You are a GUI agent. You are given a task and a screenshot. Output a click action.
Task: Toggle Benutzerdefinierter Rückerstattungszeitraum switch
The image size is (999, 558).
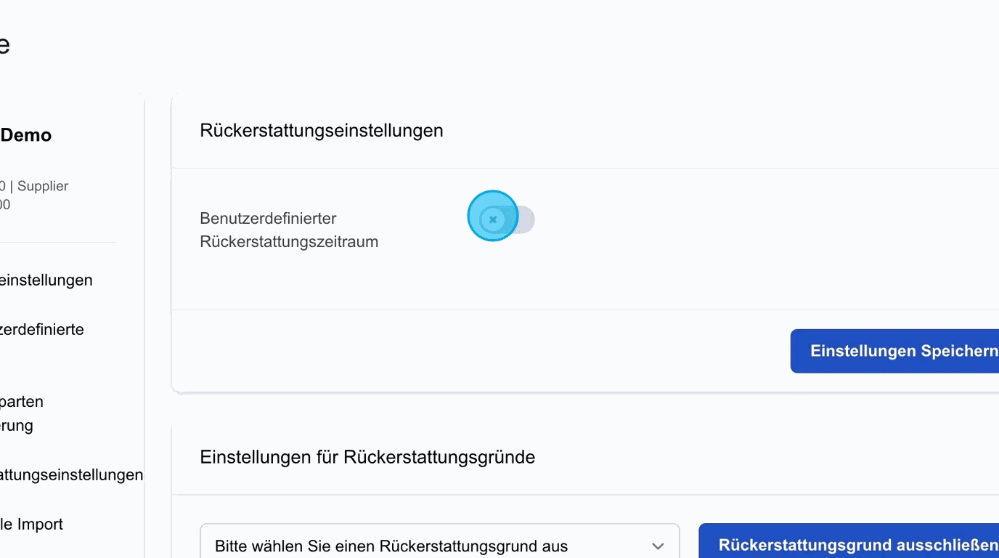pos(507,219)
